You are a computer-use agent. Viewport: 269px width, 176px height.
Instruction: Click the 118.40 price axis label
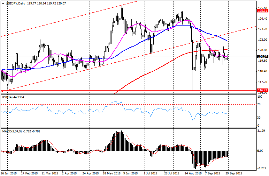262,71
